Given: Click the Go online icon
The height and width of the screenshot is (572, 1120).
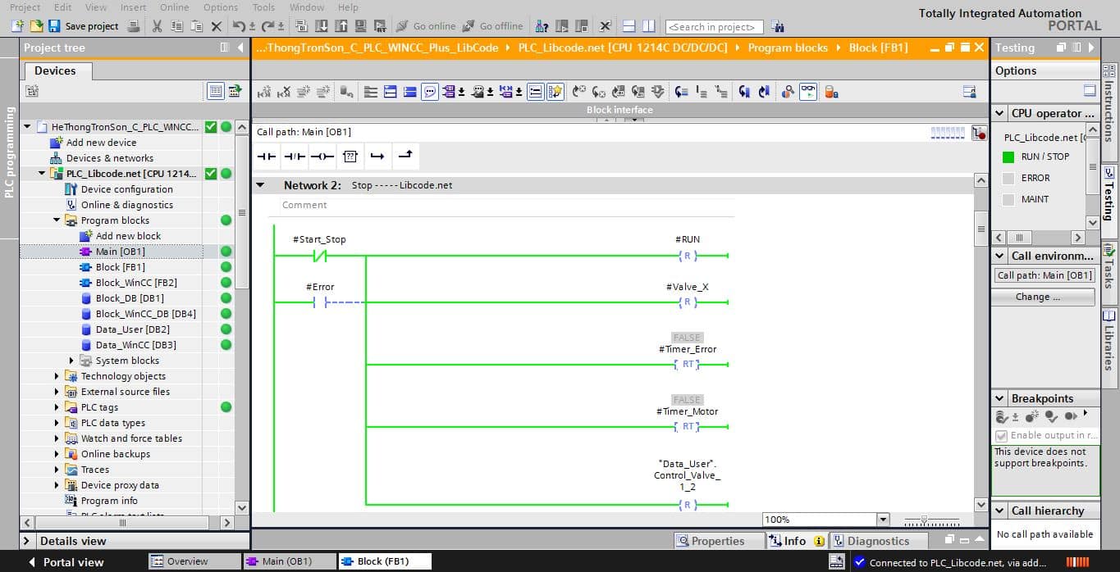Looking at the screenshot, I should (402, 26).
